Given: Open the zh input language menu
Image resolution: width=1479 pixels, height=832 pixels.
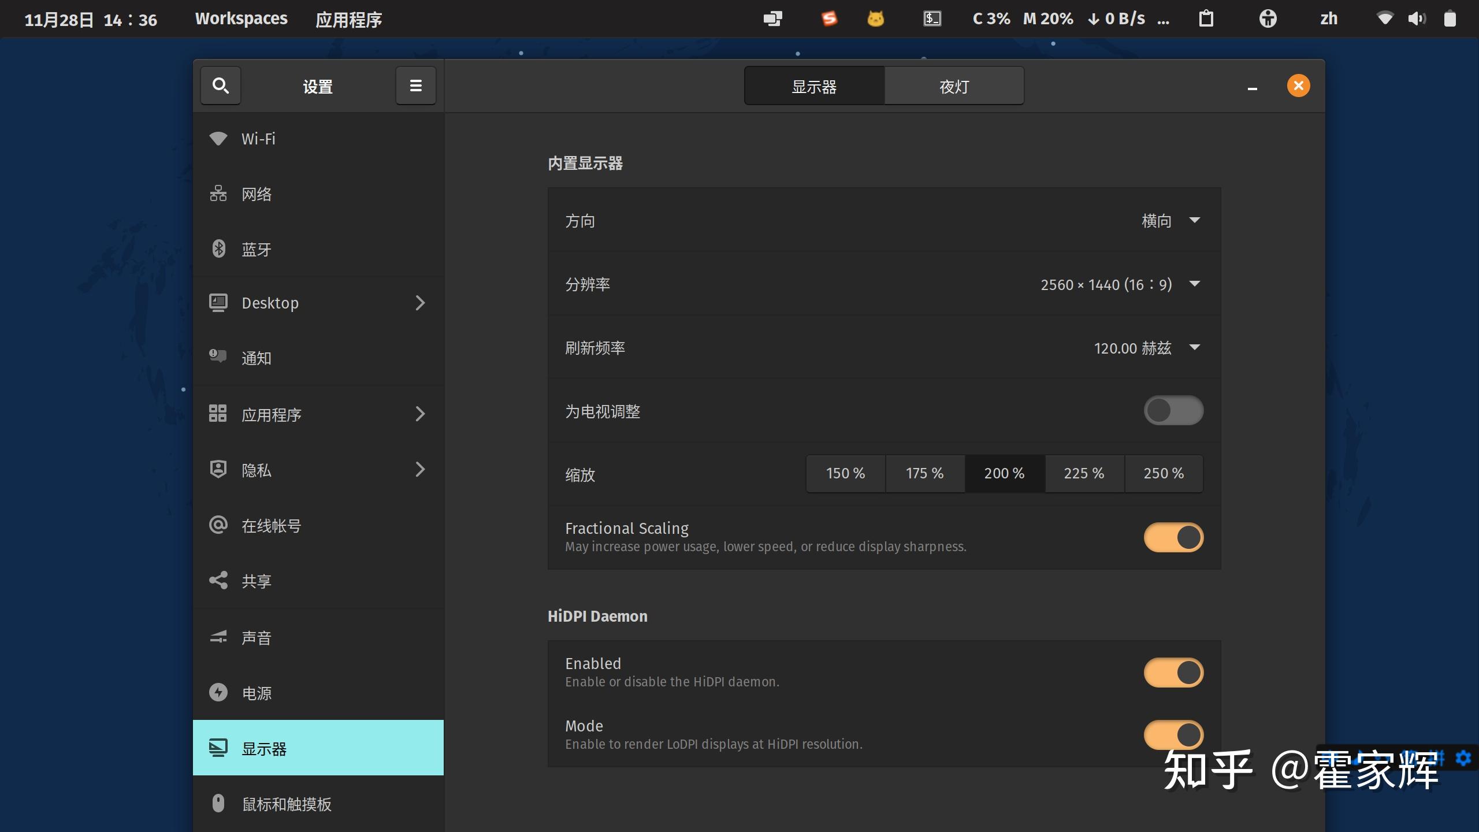Looking at the screenshot, I should 1329,18.
